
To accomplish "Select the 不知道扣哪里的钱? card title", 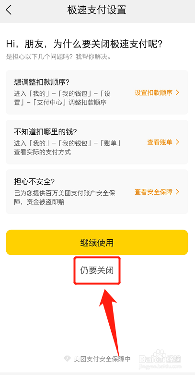I will click(x=45, y=132).
